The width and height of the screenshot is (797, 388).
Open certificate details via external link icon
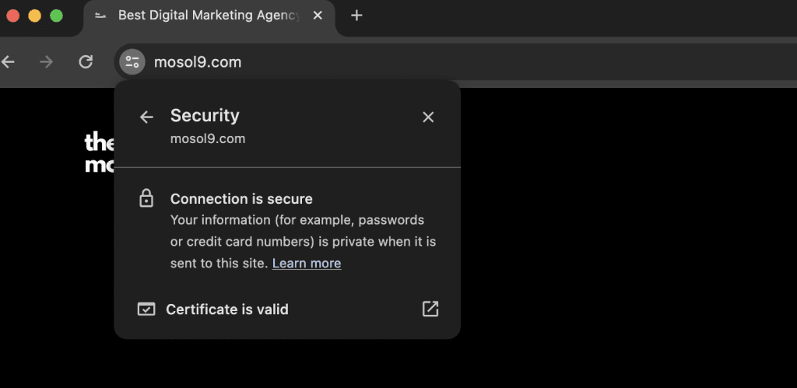(x=430, y=309)
